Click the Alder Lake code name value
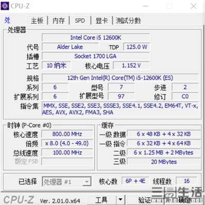Screen dimensions: 205x205 tap(70, 47)
